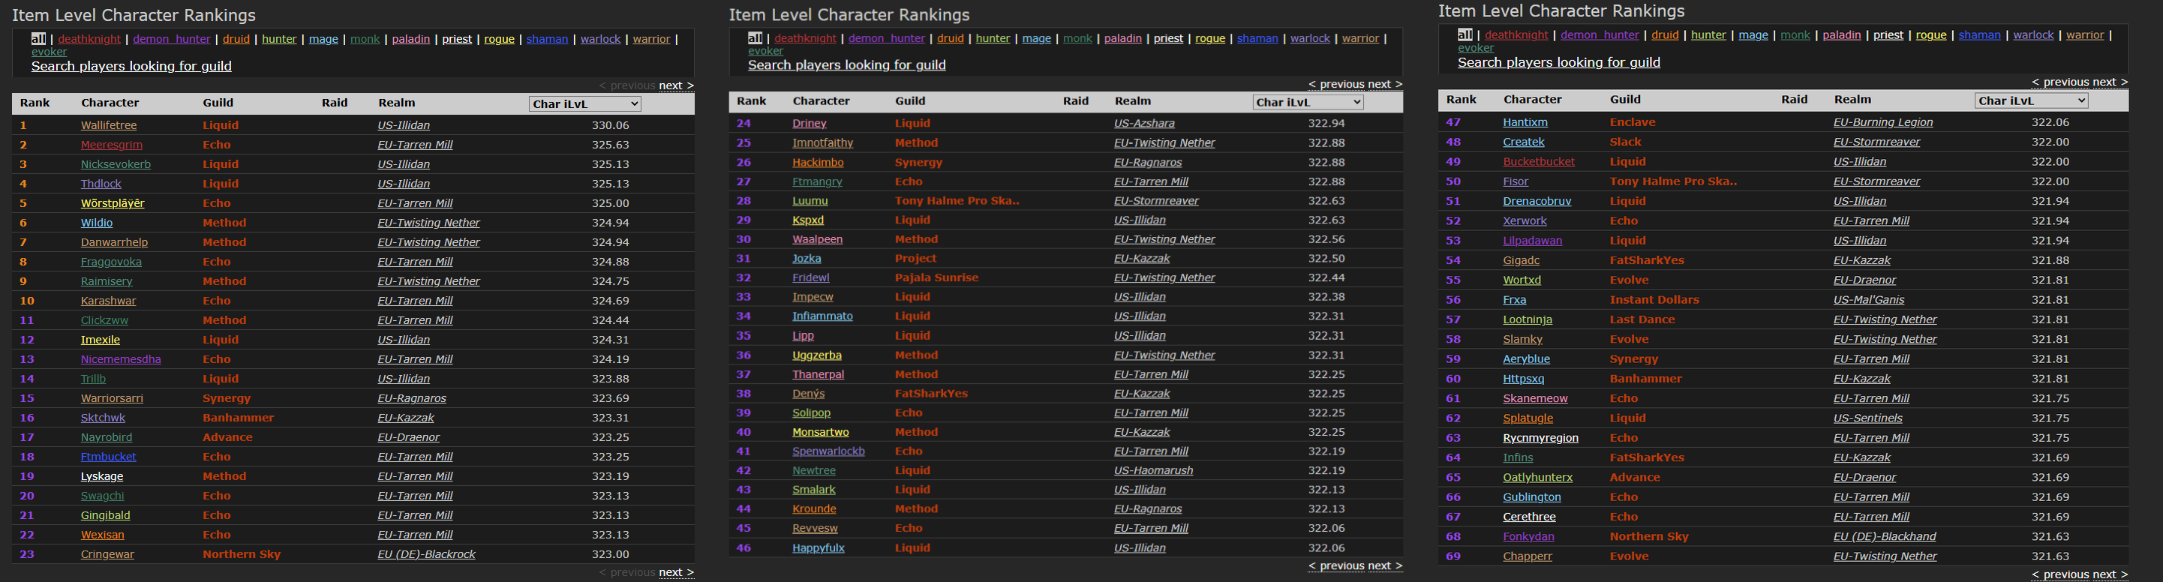The height and width of the screenshot is (582, 2163).
Task: Open the Method guild for Wildio
Action: tap(224, 223)
